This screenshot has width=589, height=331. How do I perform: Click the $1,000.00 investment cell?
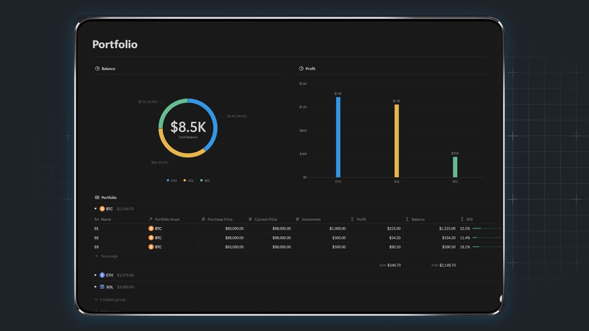(x=338, y=228)
